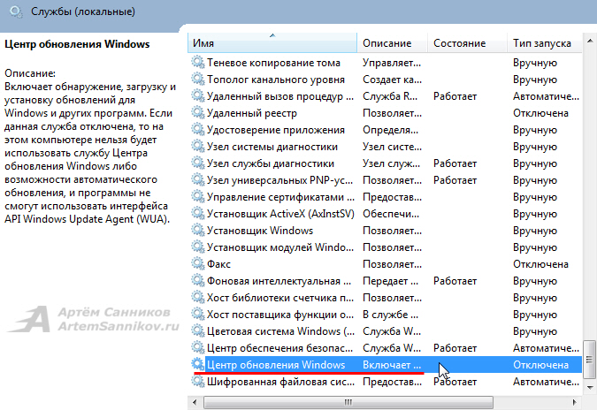Image resolution: width=597 pixels, height=410 pixels.
Task: Click Отключена startup type for Факс
Action: 540,264
